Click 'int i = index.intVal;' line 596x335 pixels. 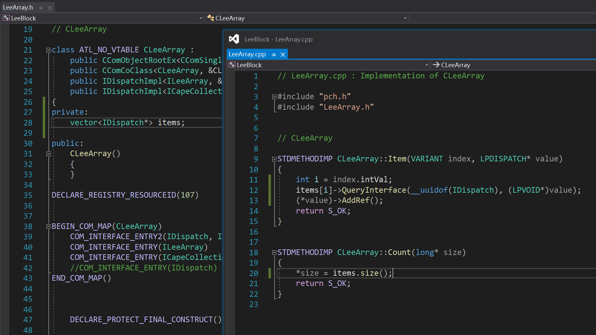tap(344, 180)
